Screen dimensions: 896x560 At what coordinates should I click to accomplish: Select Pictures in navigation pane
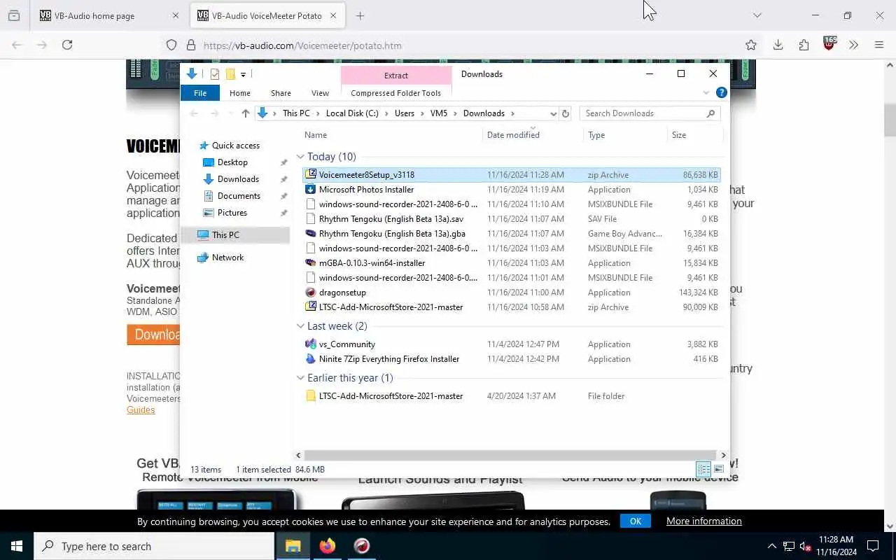[232, 213]
